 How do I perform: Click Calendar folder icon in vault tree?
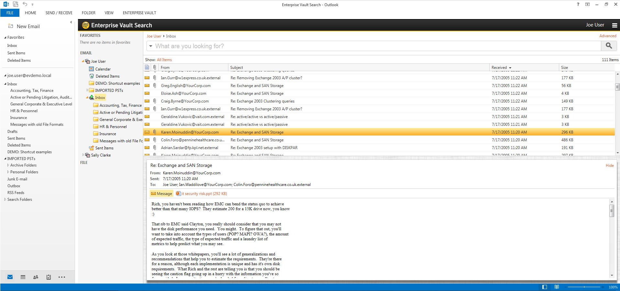92,69
